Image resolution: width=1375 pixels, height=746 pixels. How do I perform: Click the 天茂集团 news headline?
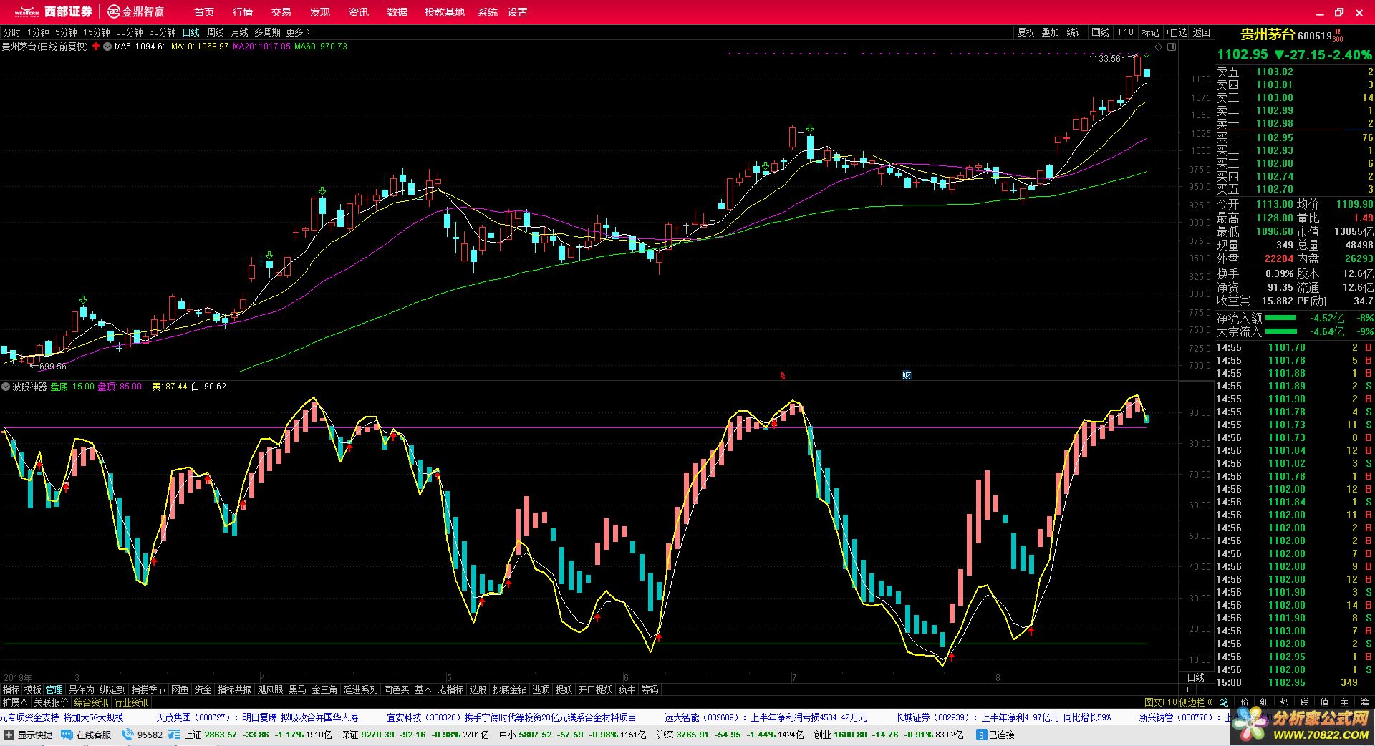[x=257, y=717]
